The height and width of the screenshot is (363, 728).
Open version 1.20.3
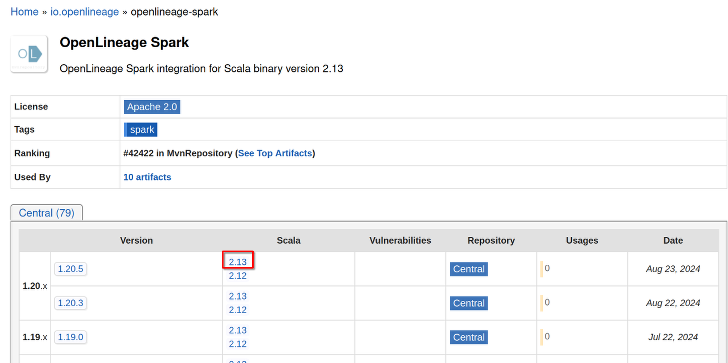(71, 303)
